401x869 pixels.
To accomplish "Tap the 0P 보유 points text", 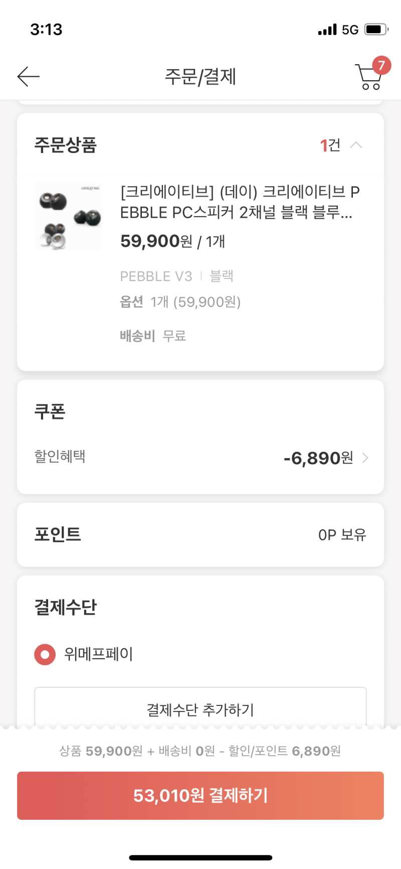I will (342, 535).
